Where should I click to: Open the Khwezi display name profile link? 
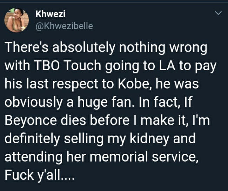click(x=51, y=14)
